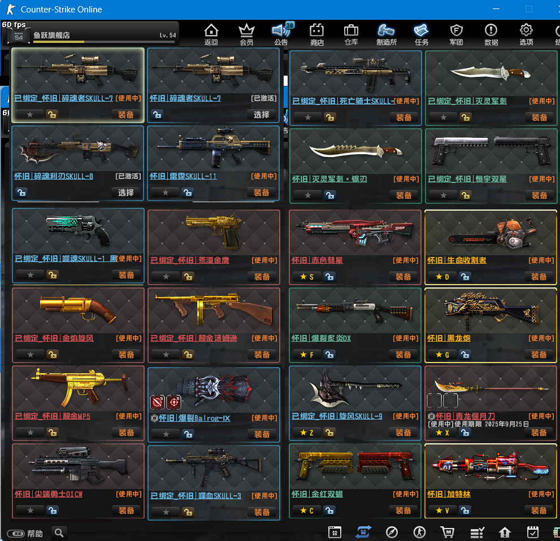This screenshot has width=560, height=541.
Task: Open the 已绑定_怀旧|嗜血SKULL-3 name link
Action: tap(196, 496)
